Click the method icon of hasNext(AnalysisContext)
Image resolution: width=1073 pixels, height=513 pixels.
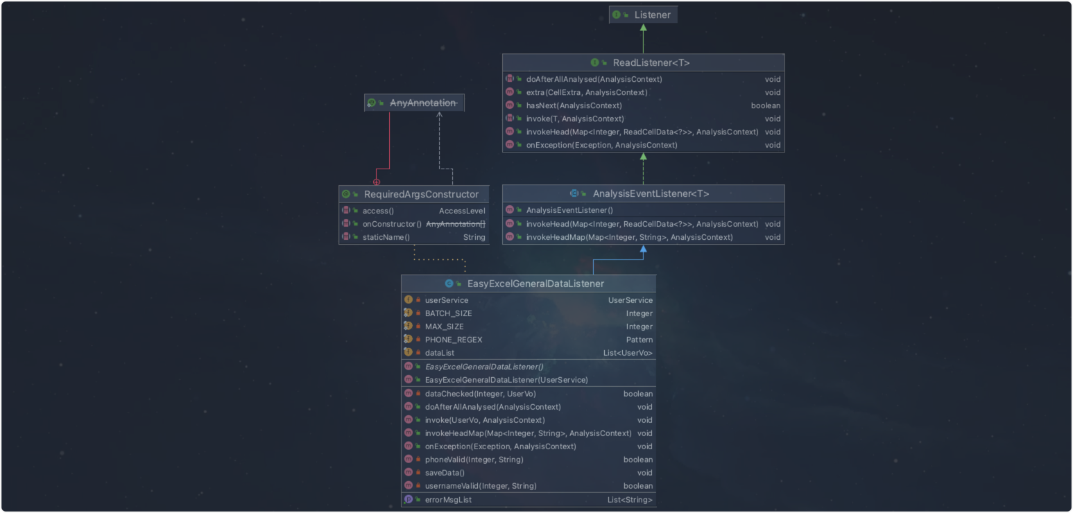510,105
